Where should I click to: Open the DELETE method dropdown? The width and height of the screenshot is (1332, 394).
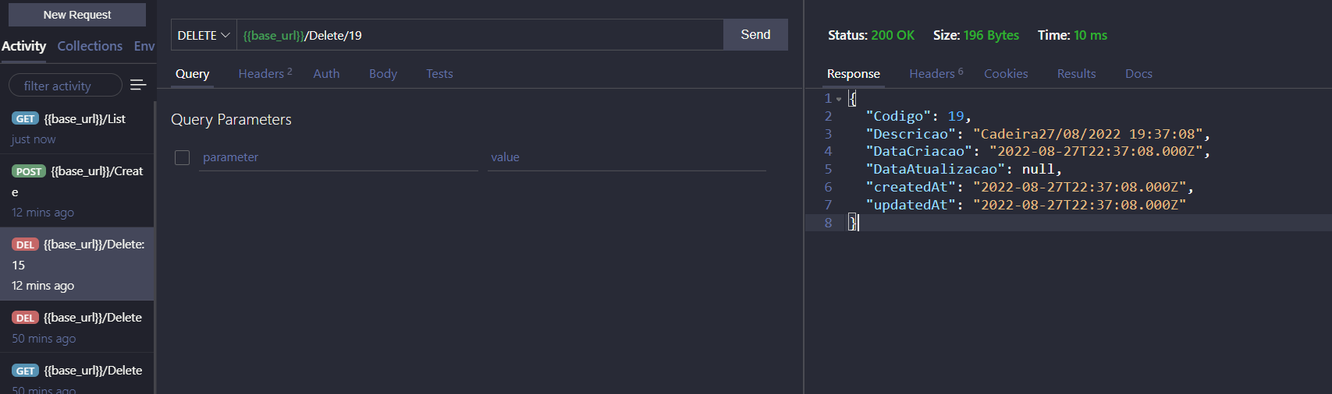pyautogui.click(x=204, y=35)
